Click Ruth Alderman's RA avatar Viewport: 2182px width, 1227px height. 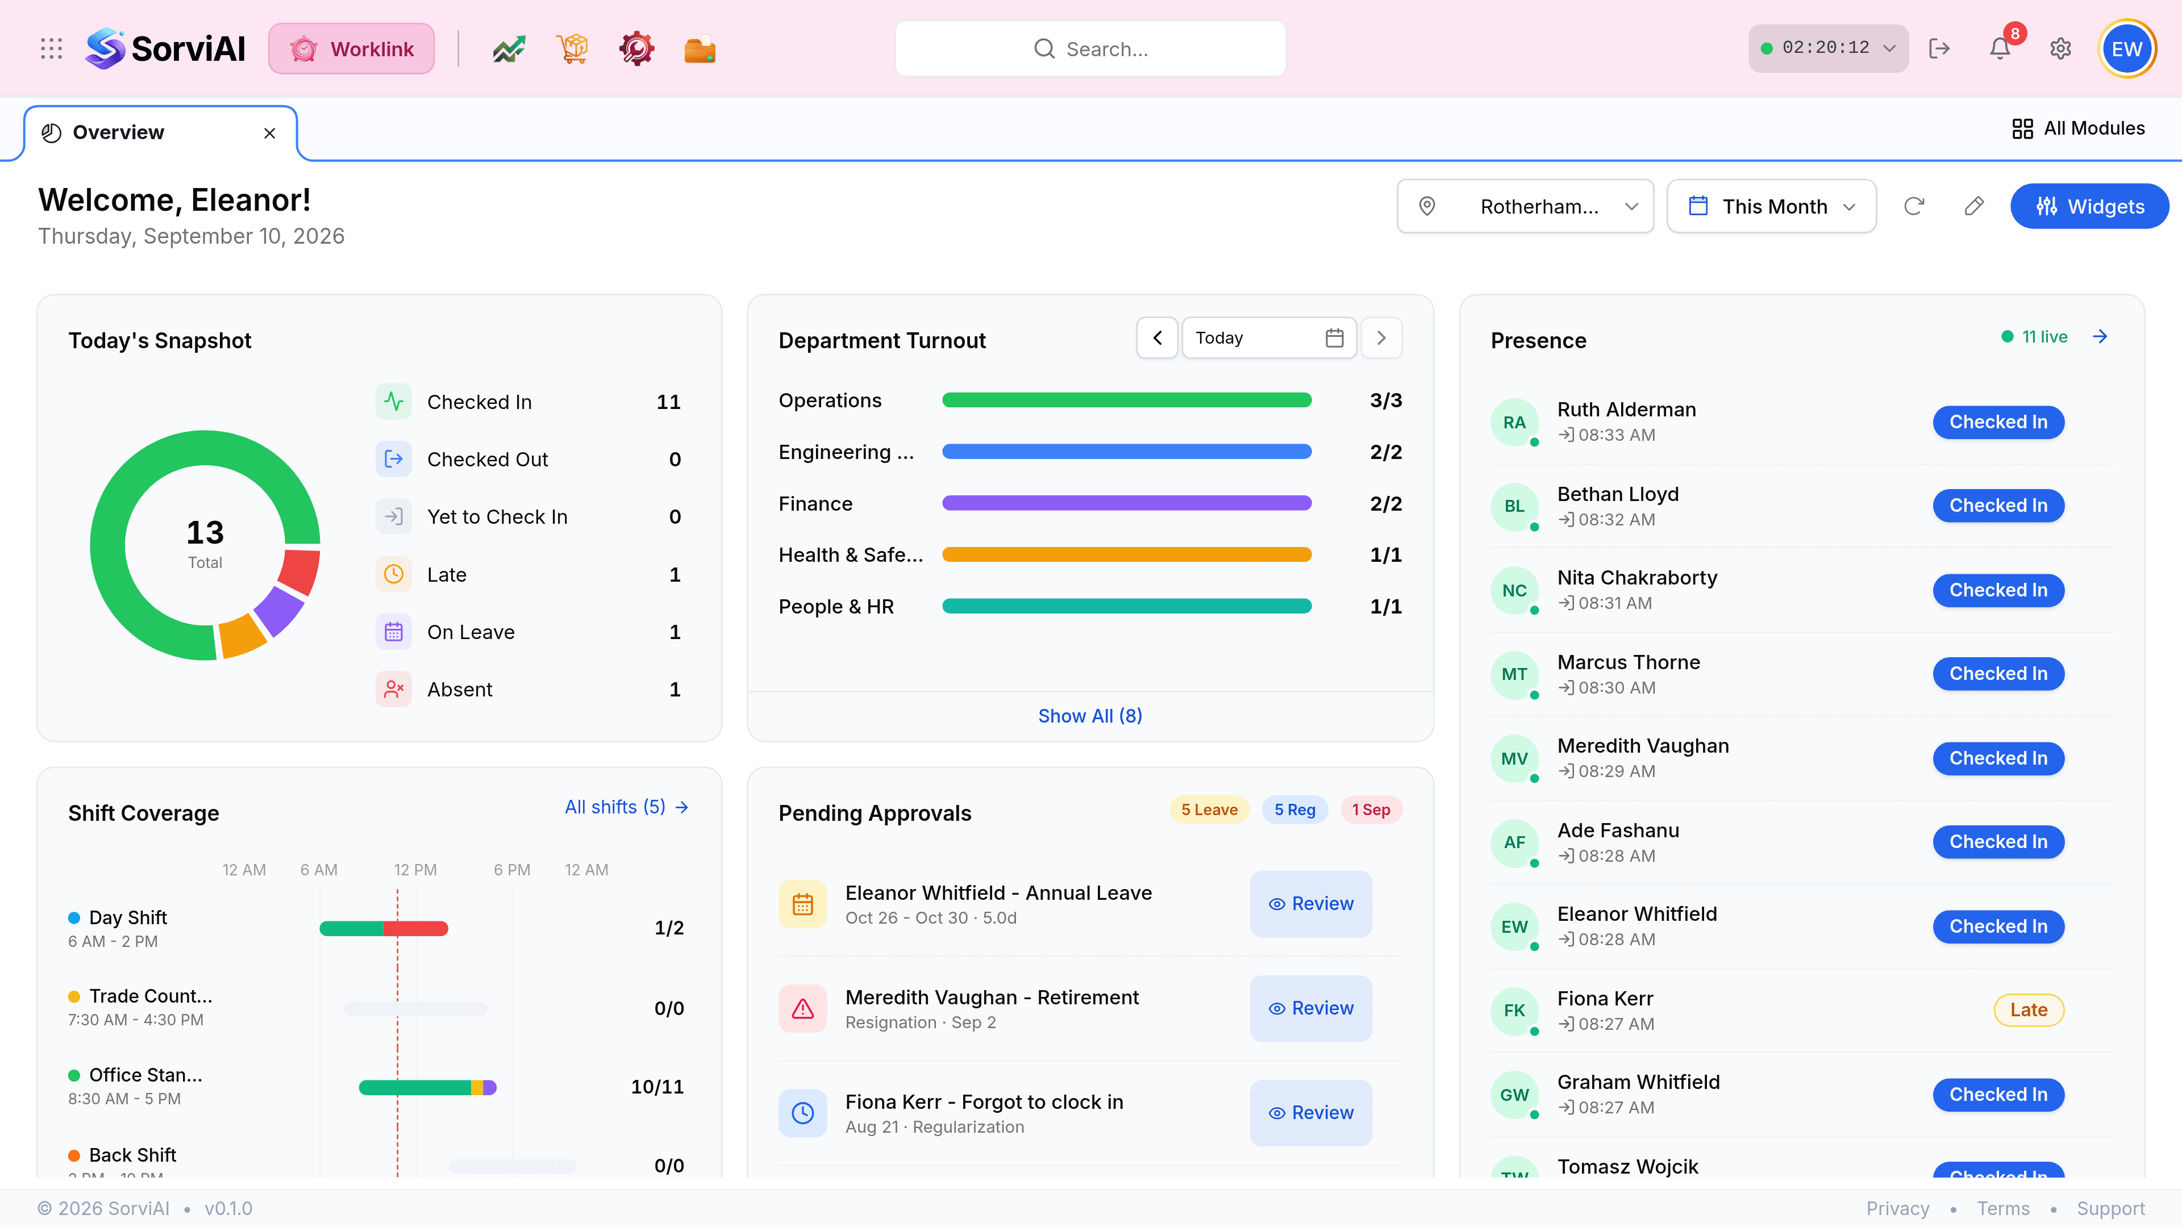click(1514, 423)
